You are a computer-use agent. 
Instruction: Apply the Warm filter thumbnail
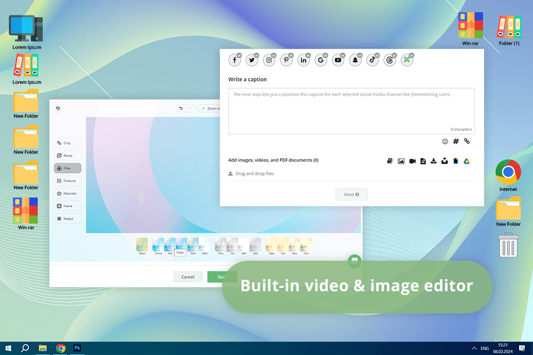point(193,246)
